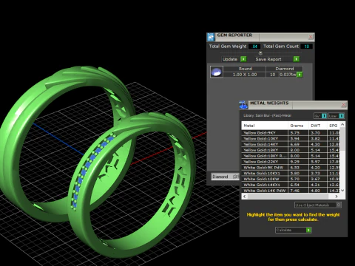Viewport: 355px width, 266px height.
Task: Click the Round gem thumbnail icon
Action: point(217,72)
